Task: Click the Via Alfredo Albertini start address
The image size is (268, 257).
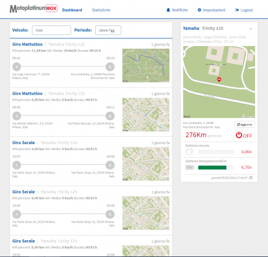Action: pos(32,125)
